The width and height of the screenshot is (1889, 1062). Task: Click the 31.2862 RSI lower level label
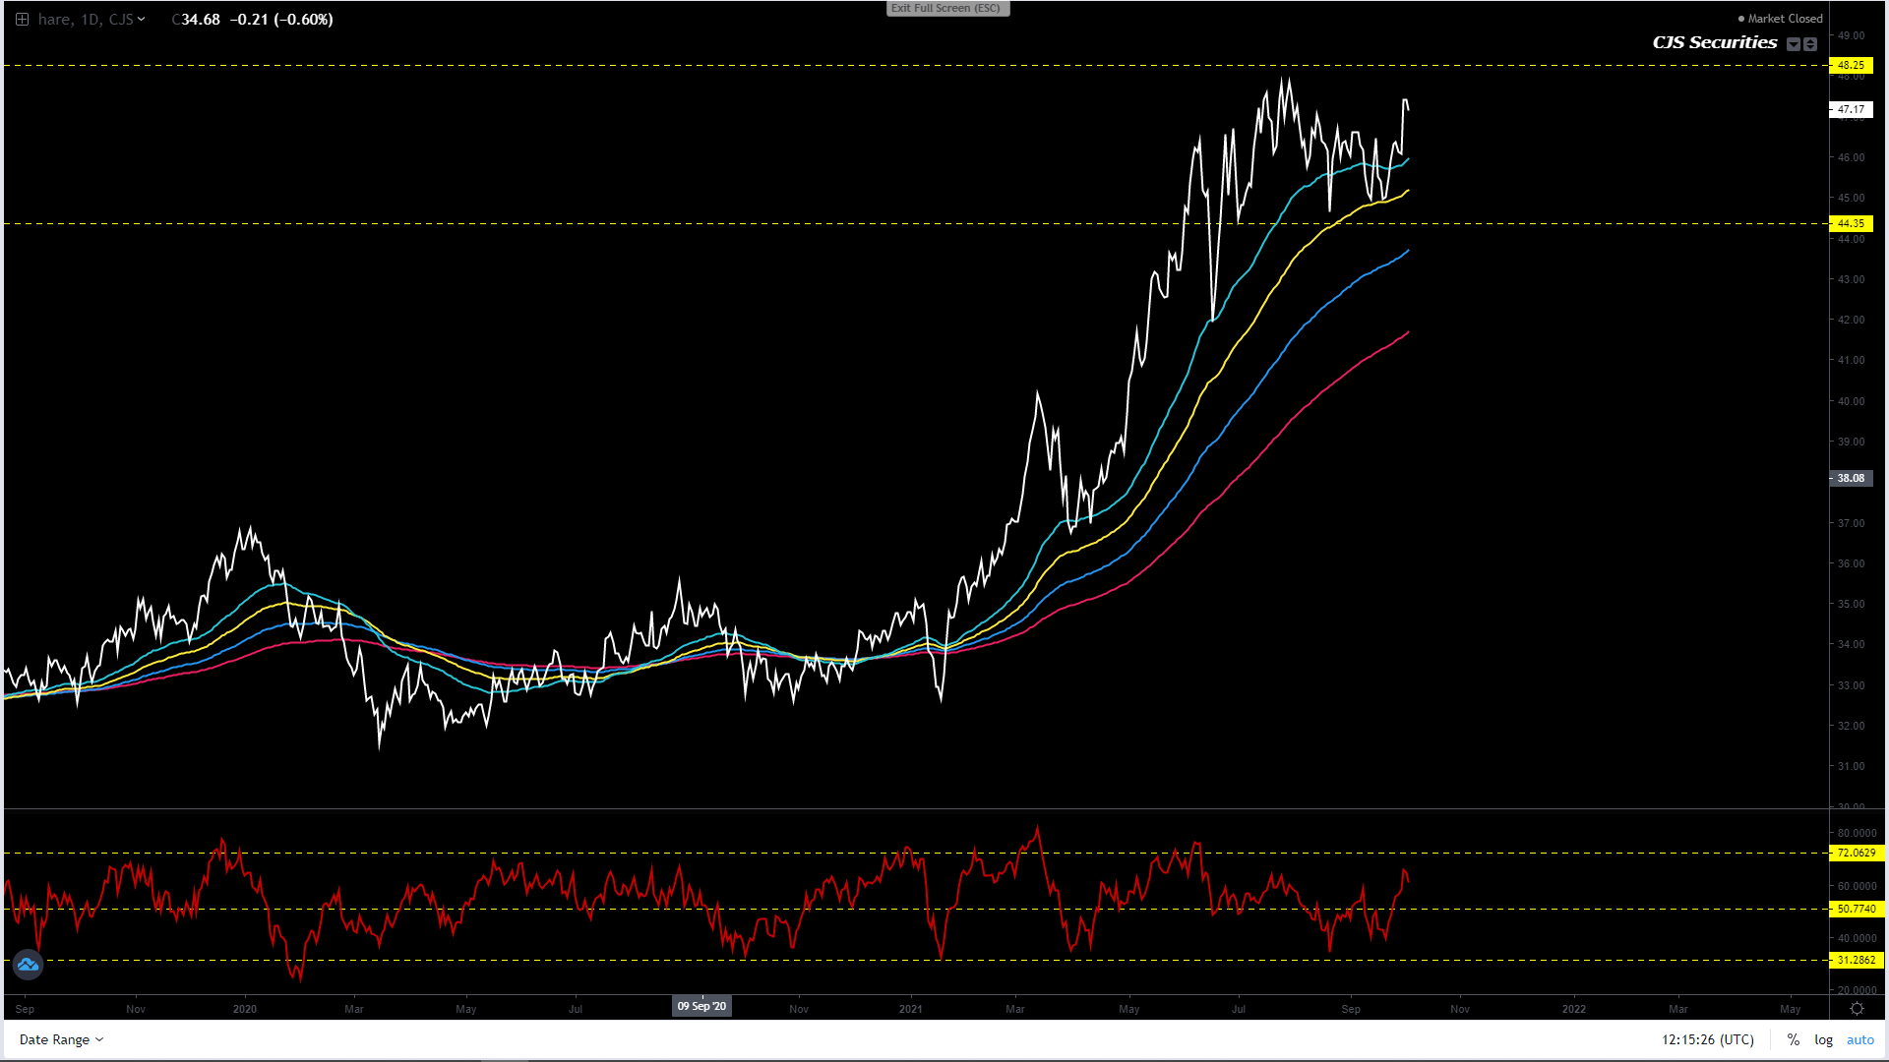click(x=1856, y=960)
